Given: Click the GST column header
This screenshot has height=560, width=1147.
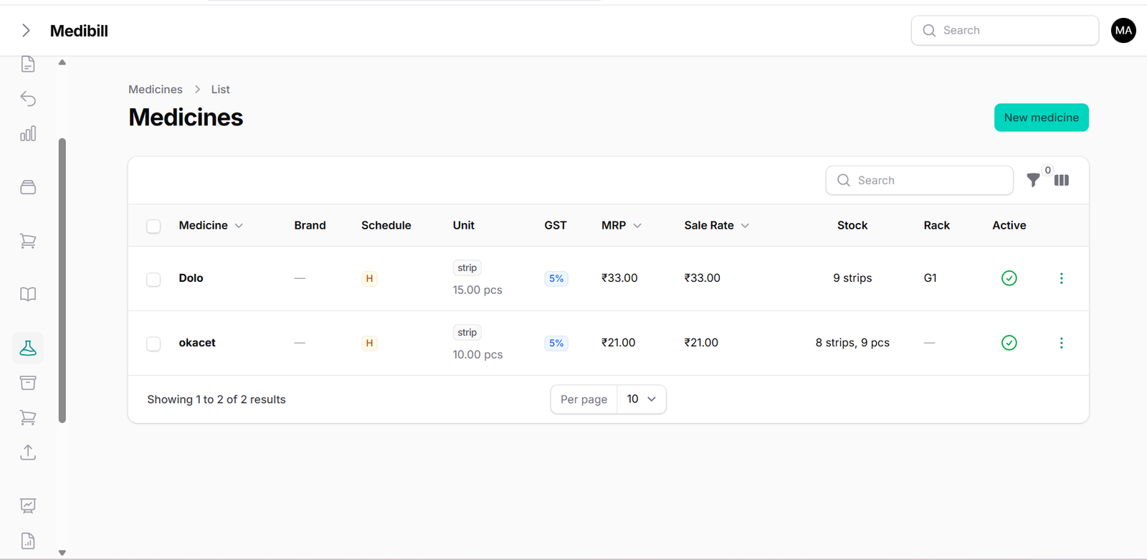Looking at the screenshot, I should pyautogui.click(x=555, y=225).
